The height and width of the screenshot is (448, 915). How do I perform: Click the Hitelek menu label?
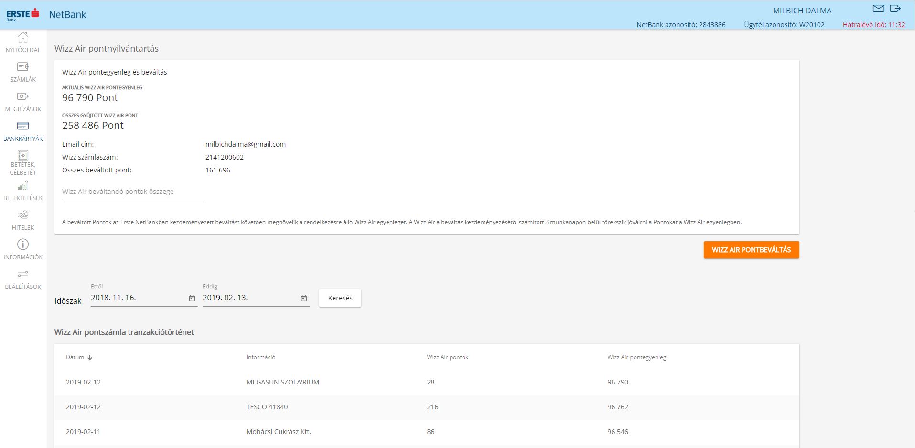coord(23,227)
